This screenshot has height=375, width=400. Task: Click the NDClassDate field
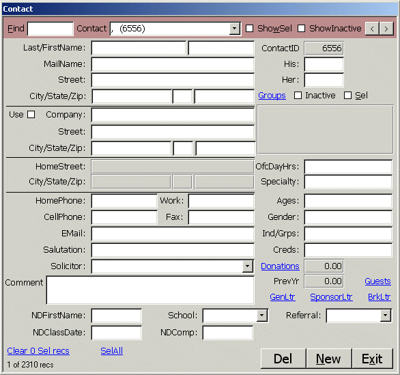pyautogui.click(x=116, y=333)
